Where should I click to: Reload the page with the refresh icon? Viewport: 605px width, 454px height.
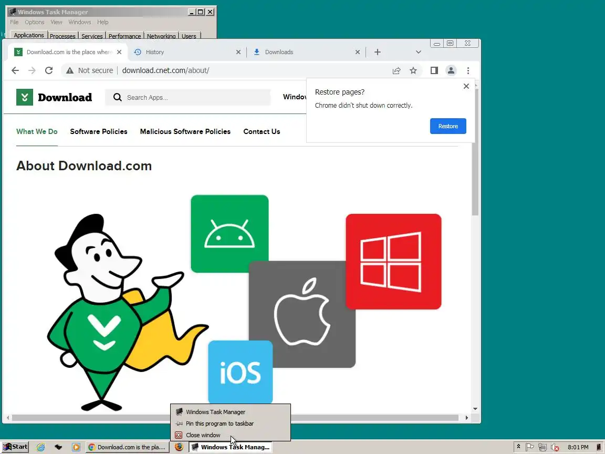[x=49, y=70]
